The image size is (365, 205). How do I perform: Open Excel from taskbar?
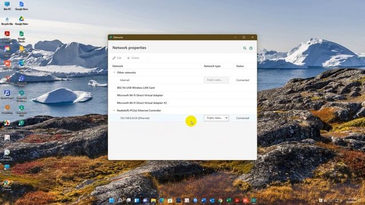pos(229,200)
